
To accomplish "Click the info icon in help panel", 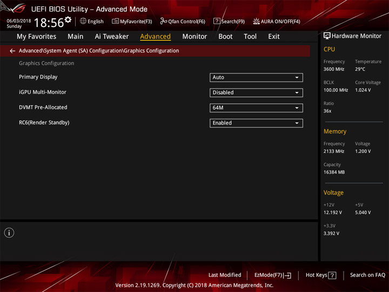I will [x=9, y=233].
